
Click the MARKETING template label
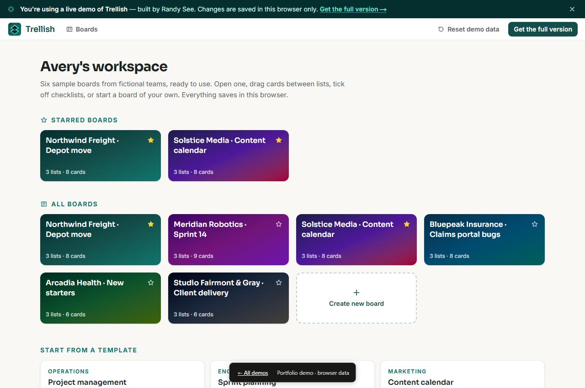coord(407,372)
